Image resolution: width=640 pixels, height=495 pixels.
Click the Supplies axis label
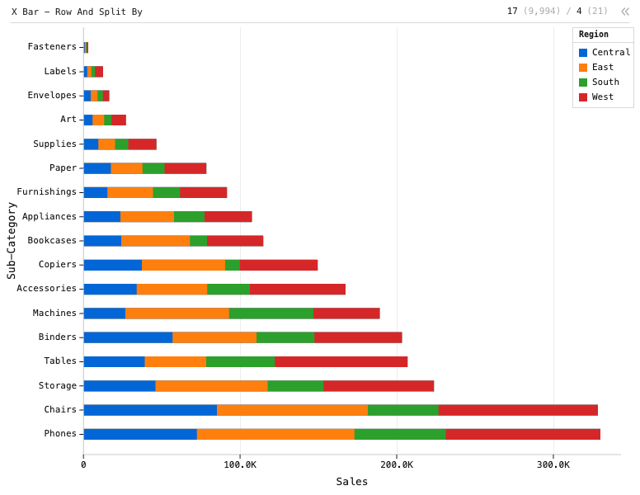tap(54, 144)
